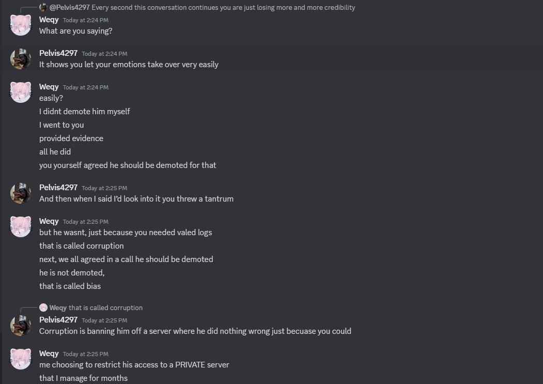Click Weqy's avatar beside the "valed logs" message
This screenshot has height=384, width=543.
coord(21,227)
